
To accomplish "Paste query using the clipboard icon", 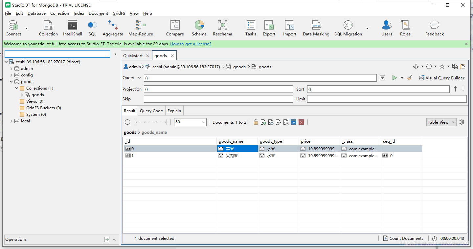I will [x=462, y=66].
